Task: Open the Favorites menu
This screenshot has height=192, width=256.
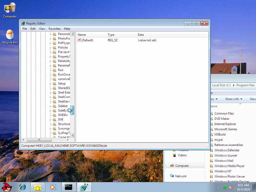Action: [54, 29]
